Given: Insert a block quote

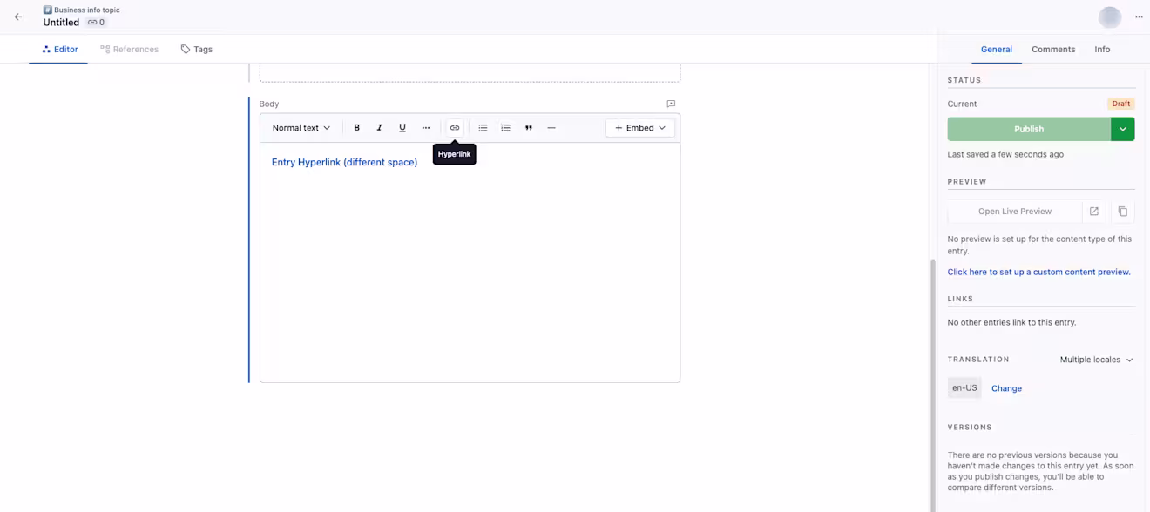Looking at the screenshot, I should coord(529,128).
